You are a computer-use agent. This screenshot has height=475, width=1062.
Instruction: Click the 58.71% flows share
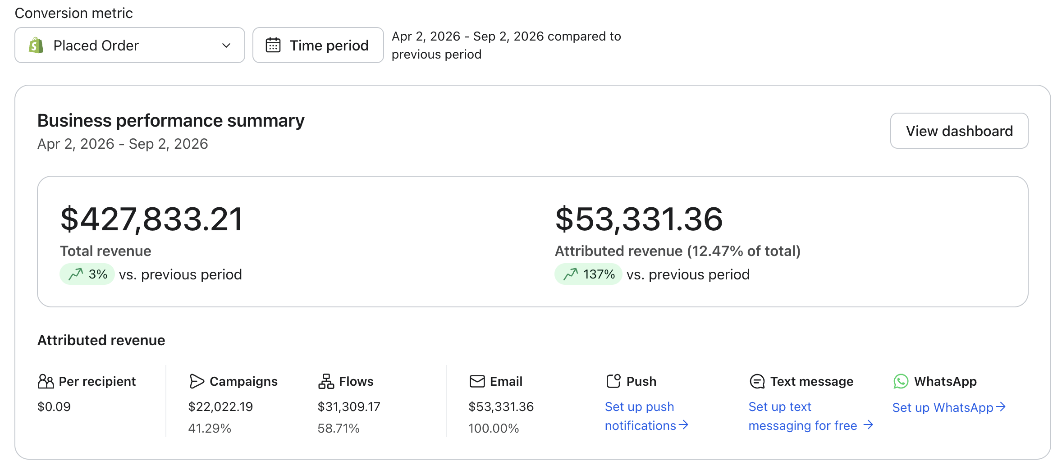tap(339, 428)
